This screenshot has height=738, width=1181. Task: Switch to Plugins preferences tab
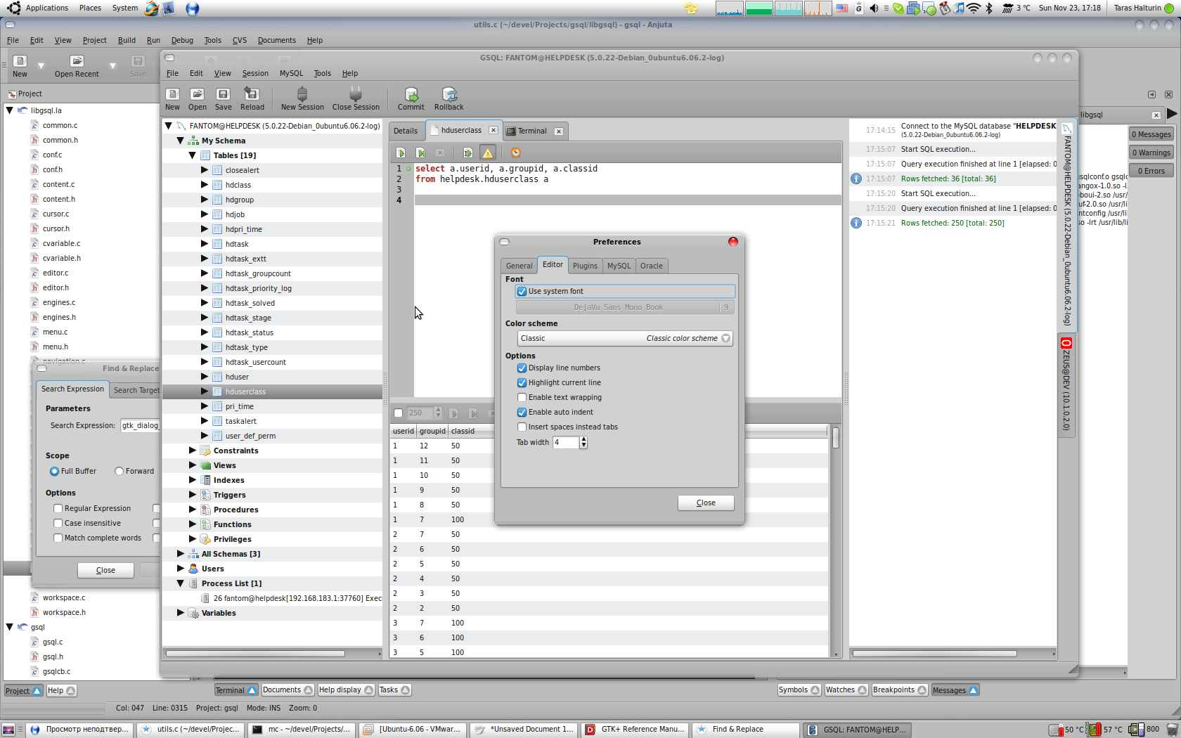pyautogui.click(x=585, y=266)
